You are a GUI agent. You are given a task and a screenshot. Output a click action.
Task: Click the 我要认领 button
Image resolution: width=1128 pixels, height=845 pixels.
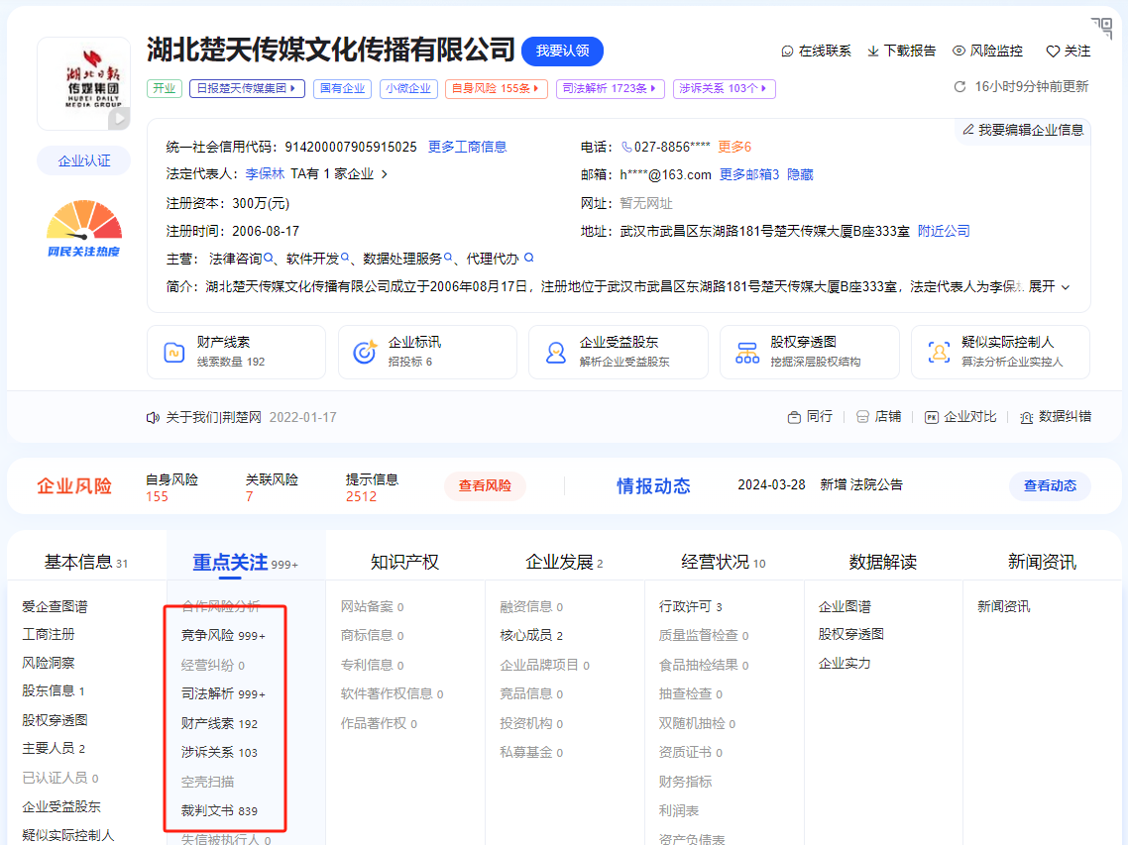pyautogui.click(x=563, y=52)
